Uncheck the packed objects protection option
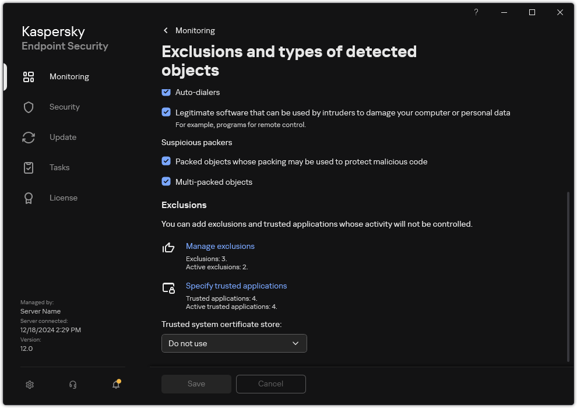 pos(166,161)
